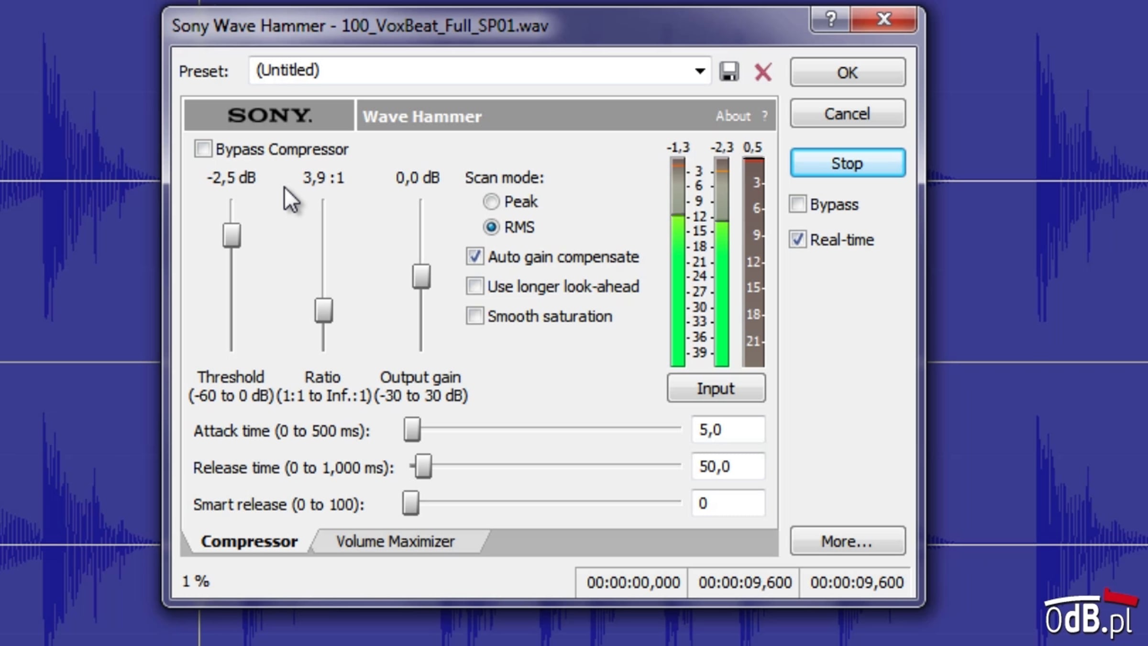Screen dimensions: 1148x646
Task: Select the Compressor tab
Action: pyautogui.click(x=249, y=541)
